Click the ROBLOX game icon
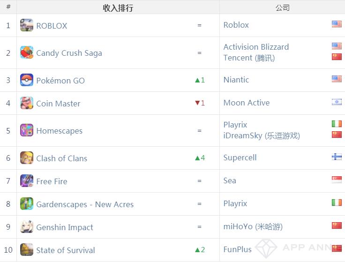 (x=27, y=25)
